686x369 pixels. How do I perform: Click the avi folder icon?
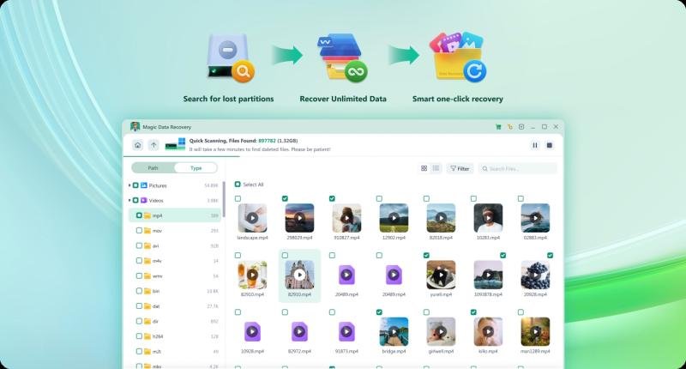(147, 246)
